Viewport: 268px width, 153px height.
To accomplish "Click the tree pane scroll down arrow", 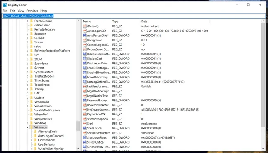I will [x=78, y=149].
